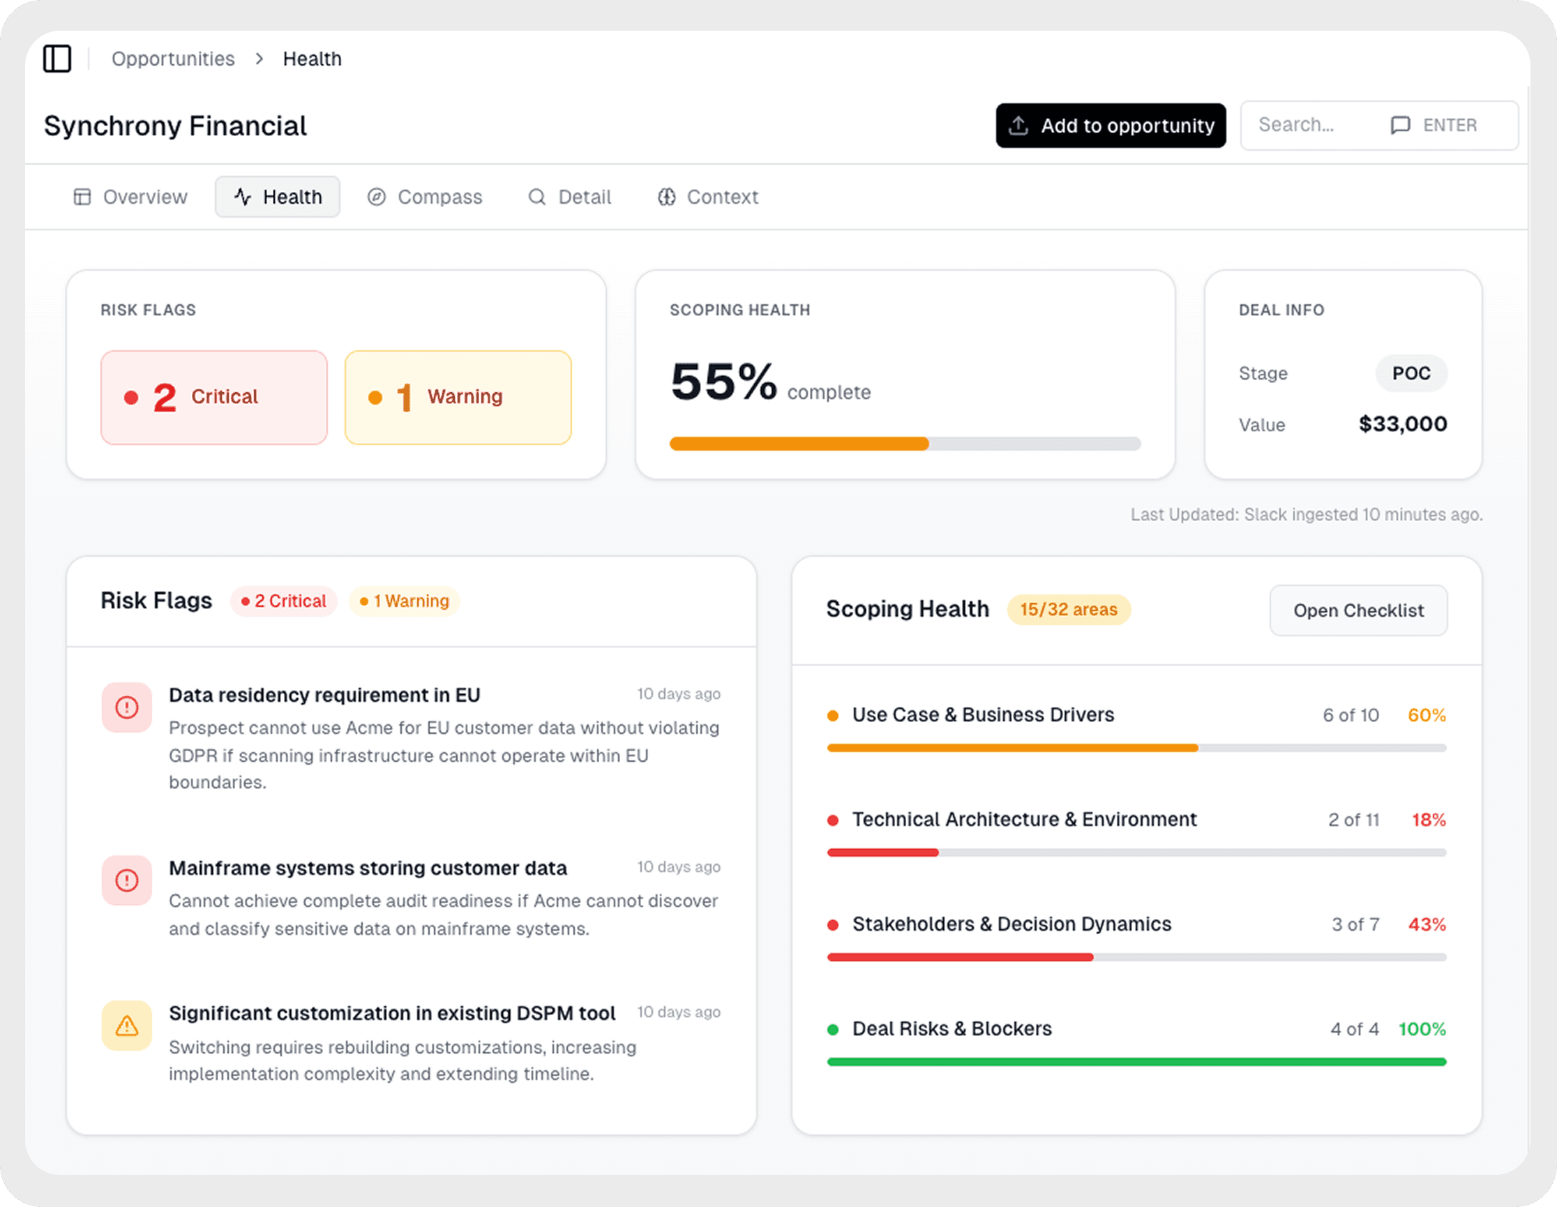The width and height of the screenshot is (1557, 1207).
Task: Click the breadcrumb chevron after Opportunities
Action: pos(259,59)
